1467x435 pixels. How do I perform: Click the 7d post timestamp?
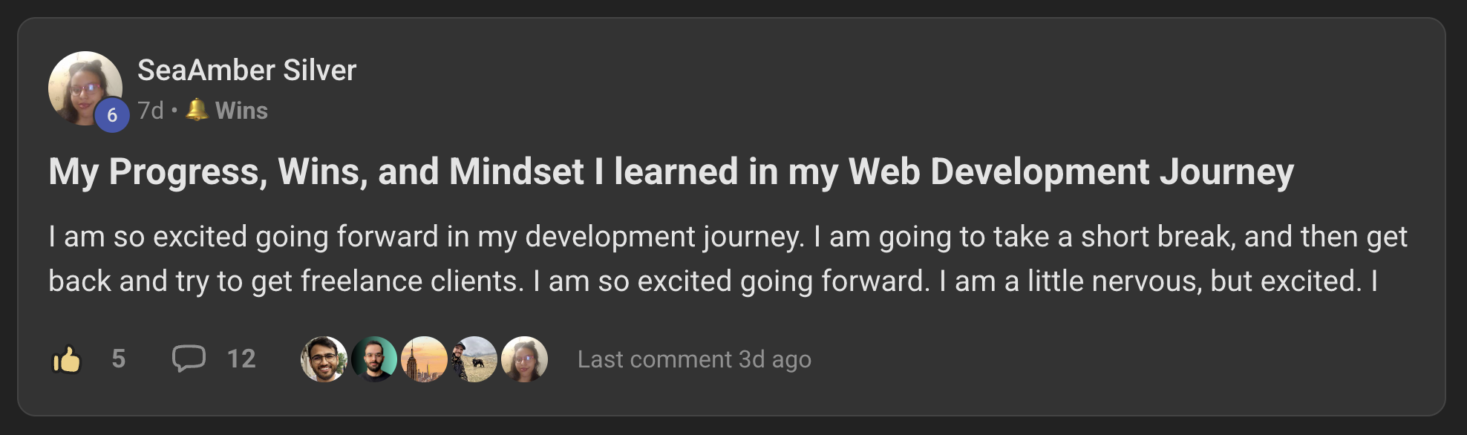151,111
